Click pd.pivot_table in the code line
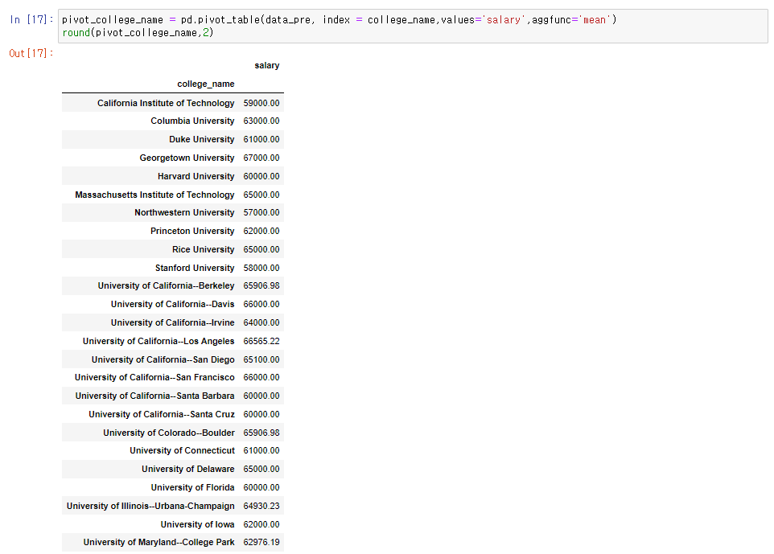This screenshot has width=774, height=554. tap(220, 20)
